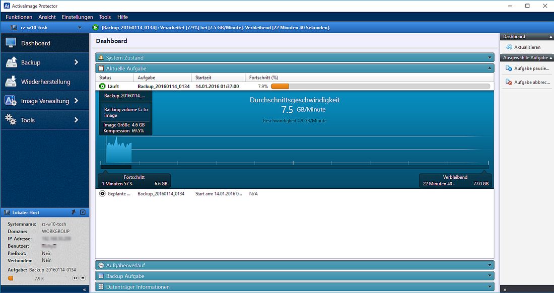Click the host computer icon beside rz-w10-tosh
This screenshot has width=554, height=293.
[x=14, y=27]
